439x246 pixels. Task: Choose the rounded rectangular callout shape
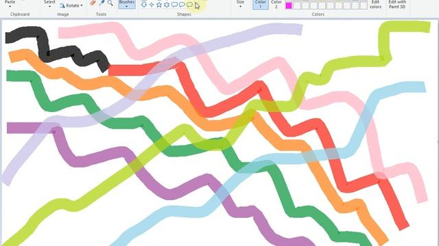pos(174,4)
